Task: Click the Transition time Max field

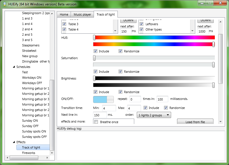Action: pos(134,108)
